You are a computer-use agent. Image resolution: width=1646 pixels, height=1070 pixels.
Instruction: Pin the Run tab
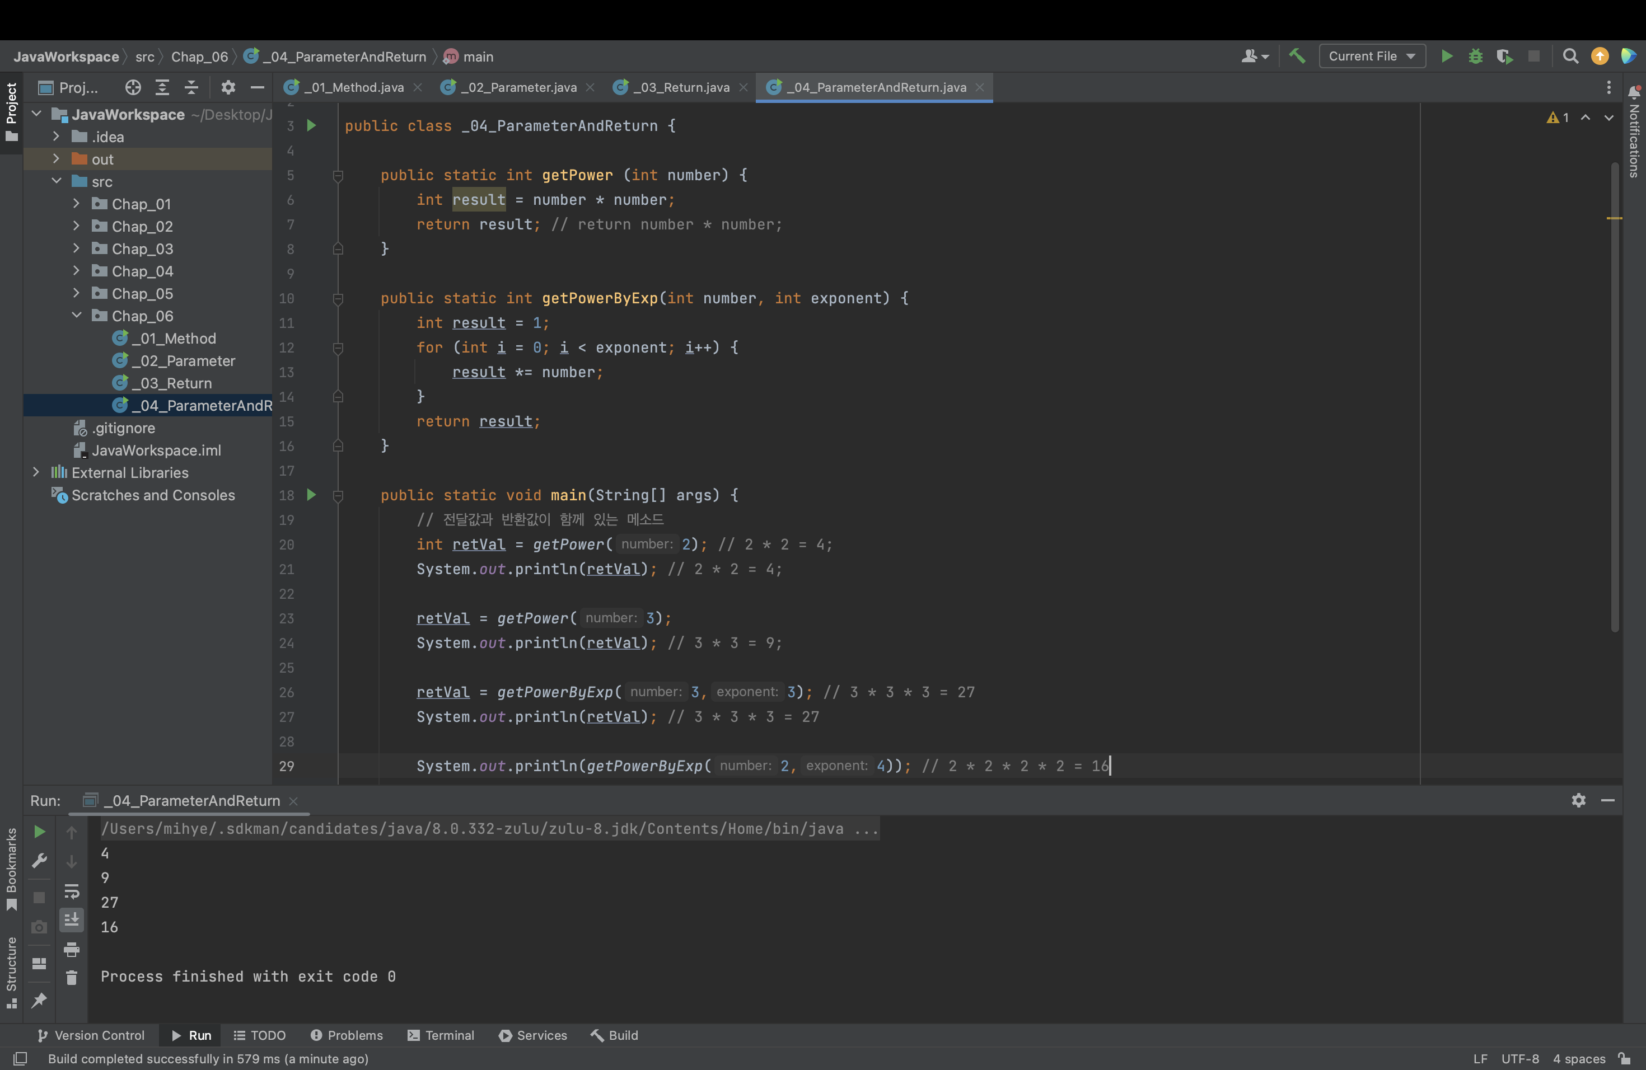point(39,999)
